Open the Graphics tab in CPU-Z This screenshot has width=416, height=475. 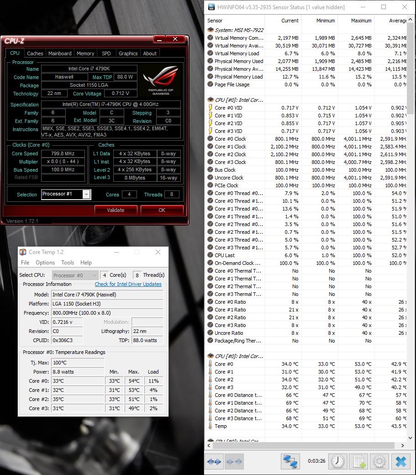click(x=128, y=53)
